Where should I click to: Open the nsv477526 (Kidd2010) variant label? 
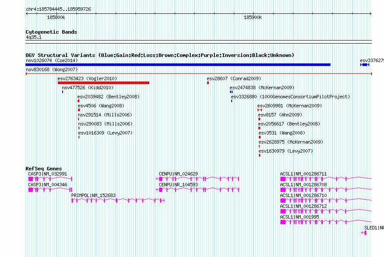click(x=88, y=88)
